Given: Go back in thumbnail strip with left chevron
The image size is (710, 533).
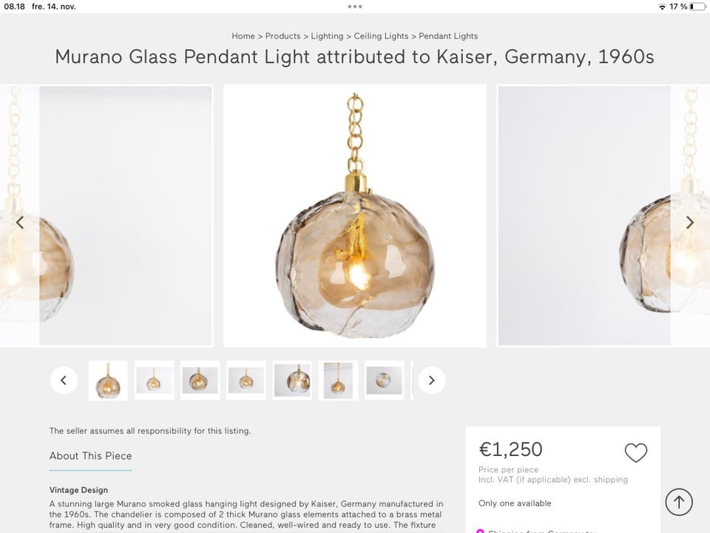Looking at the screenshot, I should tap(64, 380).
